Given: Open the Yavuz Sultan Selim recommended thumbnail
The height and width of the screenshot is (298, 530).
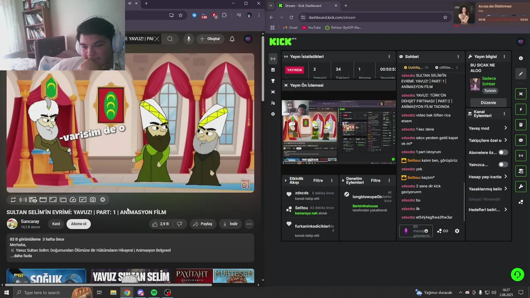Looking at the screenshot, I should 130,276.
